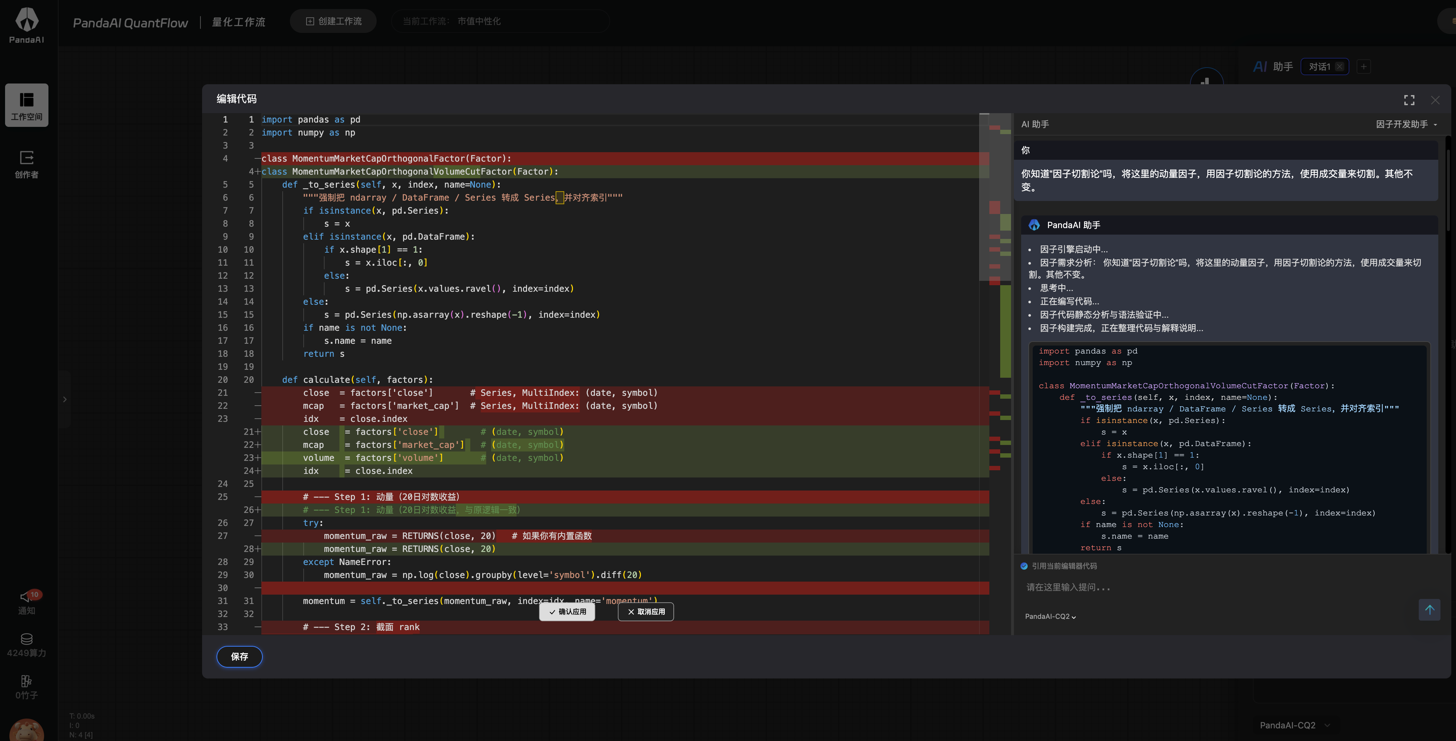Open the 工作空间 workspace section
The height and width of the screenshot is (741, 1456).
point(26,106)
